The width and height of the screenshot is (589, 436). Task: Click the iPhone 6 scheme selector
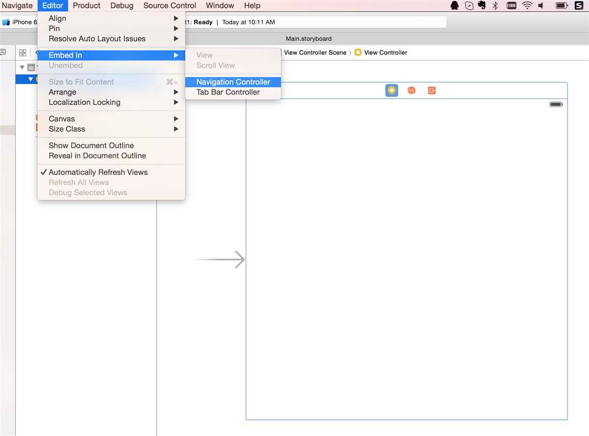click(x=20, y=22)
